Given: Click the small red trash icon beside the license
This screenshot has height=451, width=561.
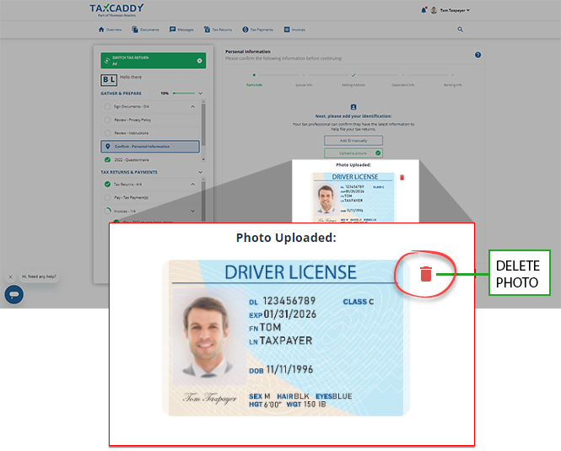Looking at the screenshot, I should tap(402, 177).
